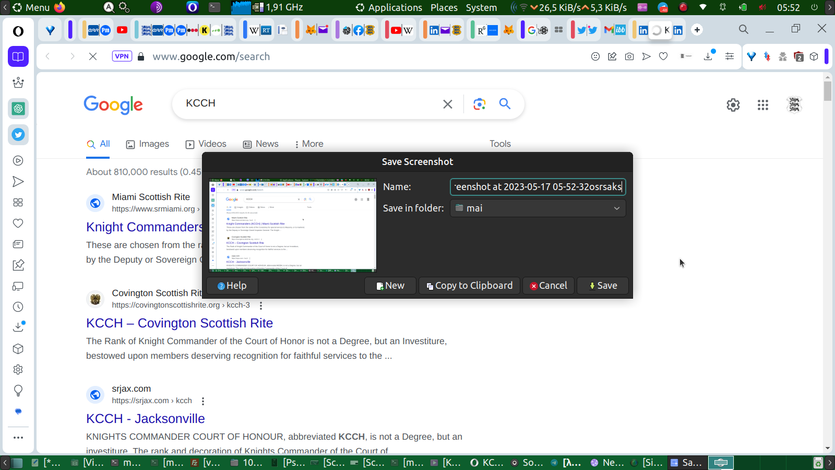835x470 pixels.
Task: Cancel the Save Screenshot dialog
Action: (x=548, y=286)
